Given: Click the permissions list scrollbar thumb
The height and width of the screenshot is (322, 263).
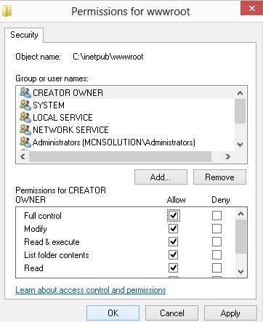Looking at the screenshot, I should tap(240, 237).
